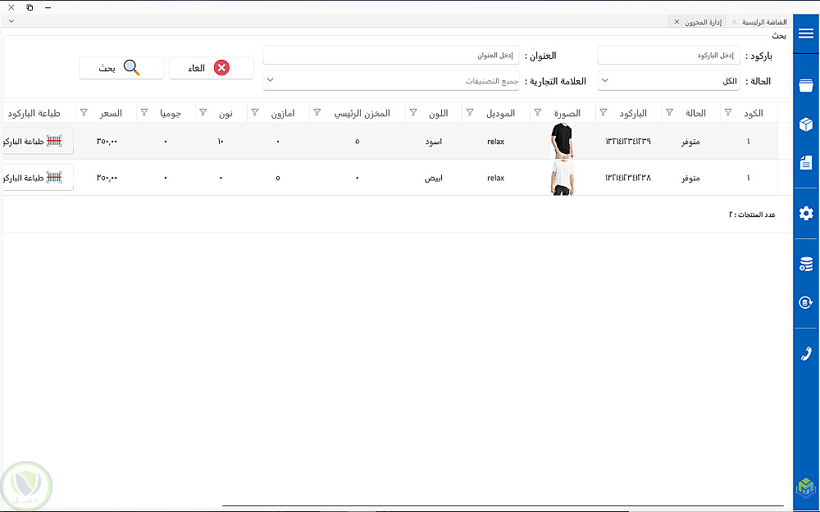Image resolution: width=820 pixels, height=512 pixels.
Task: Filter the الصورة column
Action: coord(538,112)
